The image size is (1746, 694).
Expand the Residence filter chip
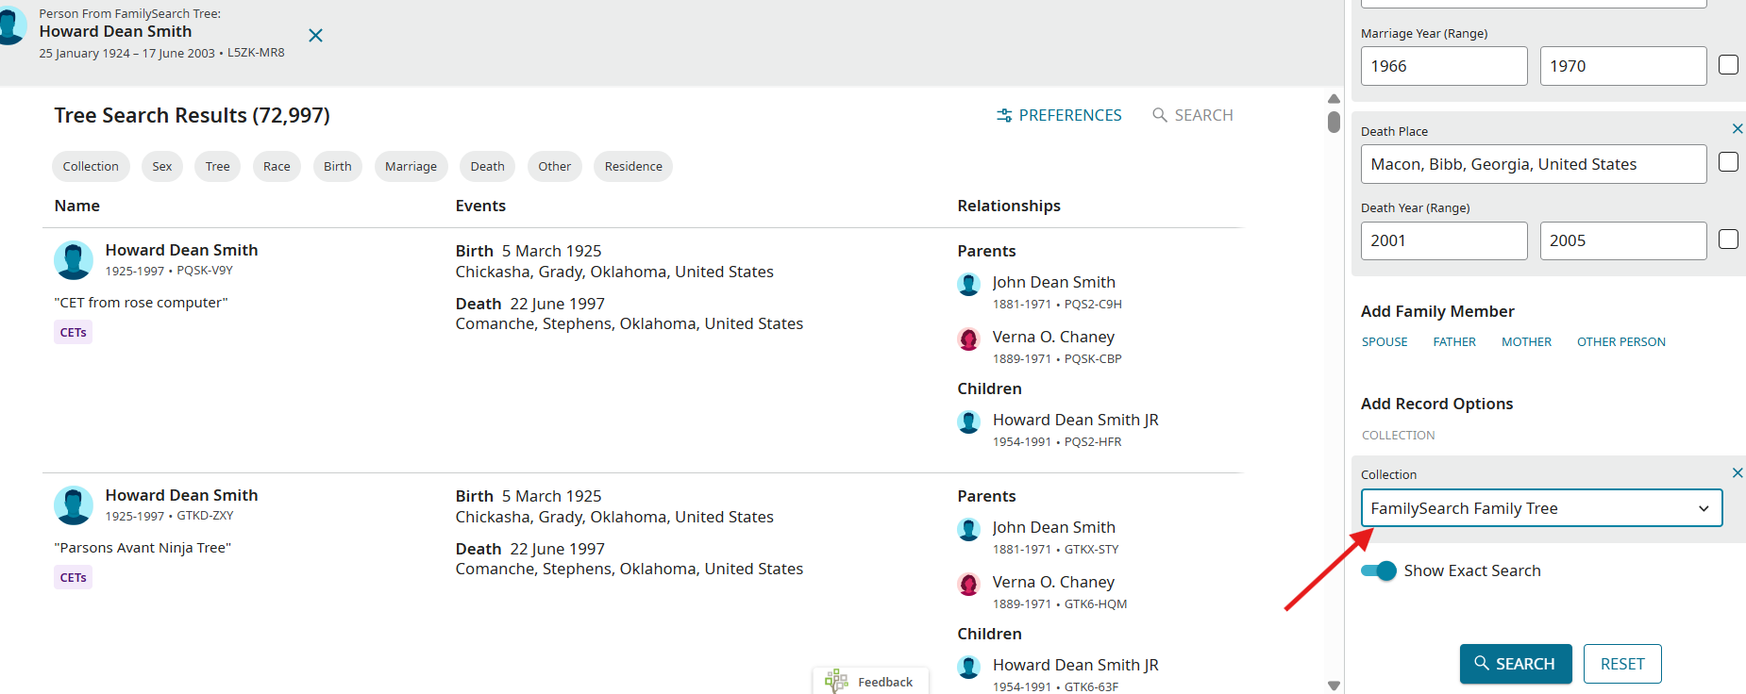pos(632,167)
